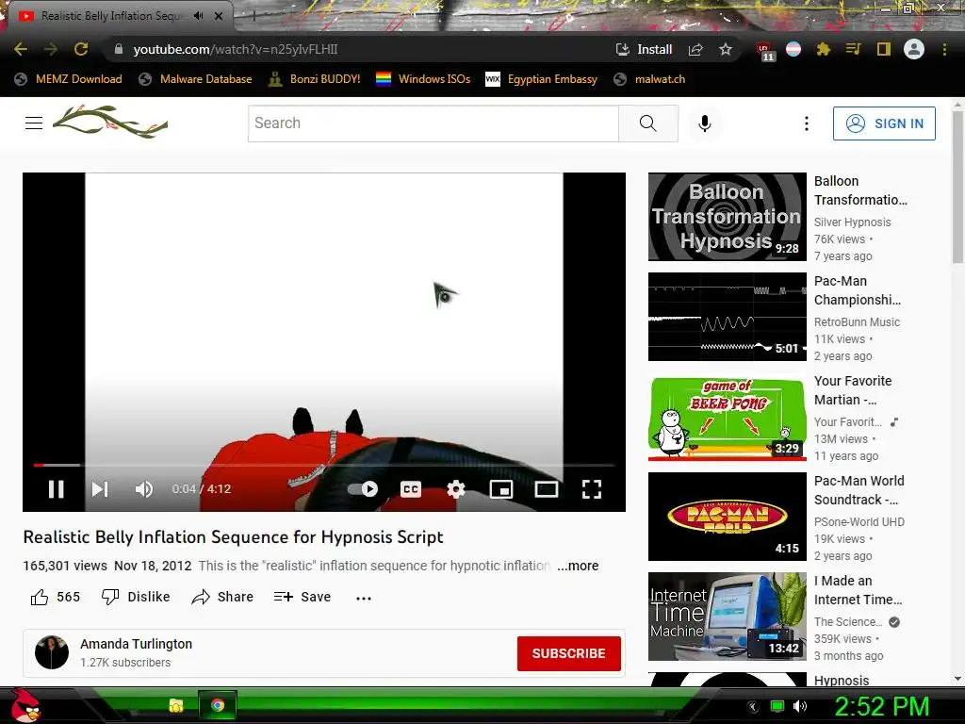Mute the video player volume
Viewport: 965px width, 724px height.
[x=144, y=489]
